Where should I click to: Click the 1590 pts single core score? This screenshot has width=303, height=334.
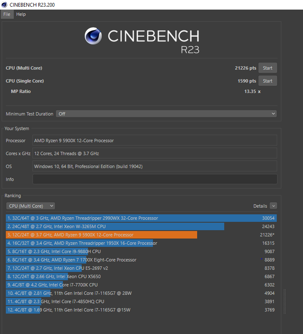(x=247, y=81)
